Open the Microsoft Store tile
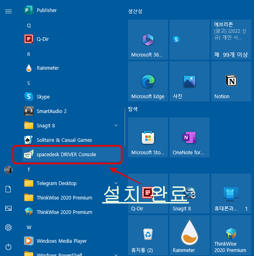 (x=148, y=137)
